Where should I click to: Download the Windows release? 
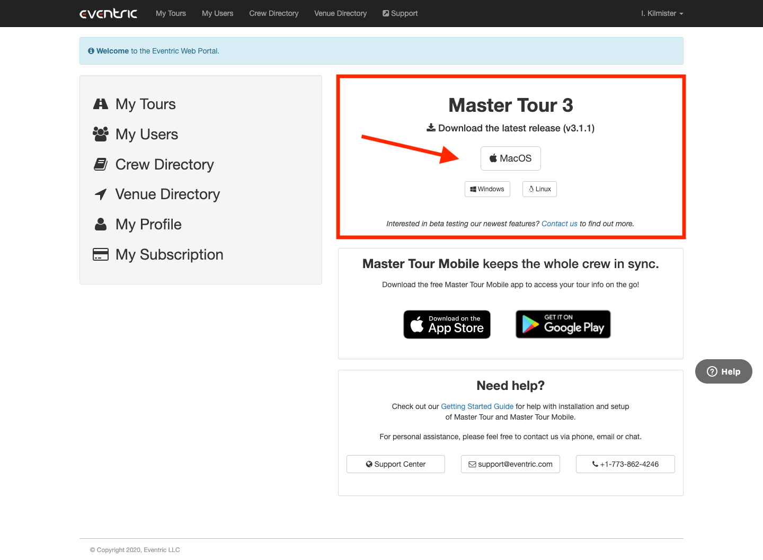tap(487, 189)
